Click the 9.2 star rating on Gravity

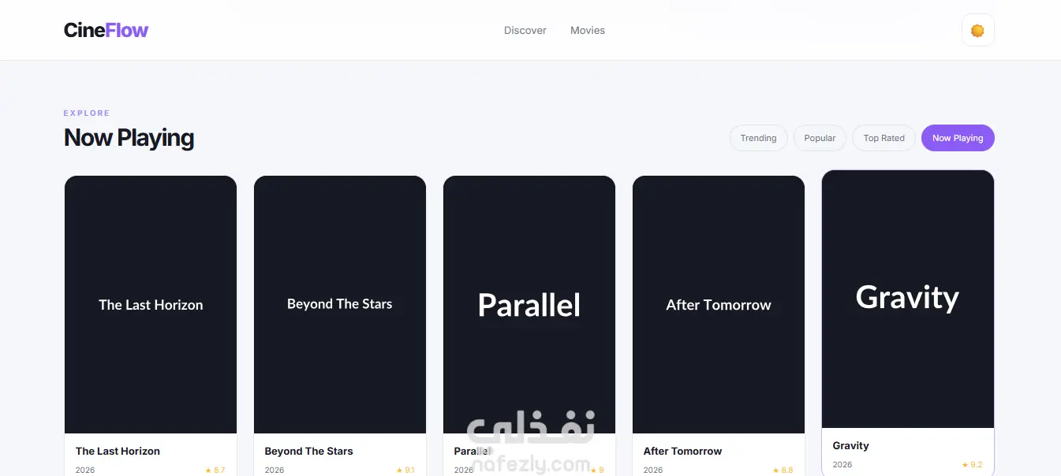coord(972,465)
